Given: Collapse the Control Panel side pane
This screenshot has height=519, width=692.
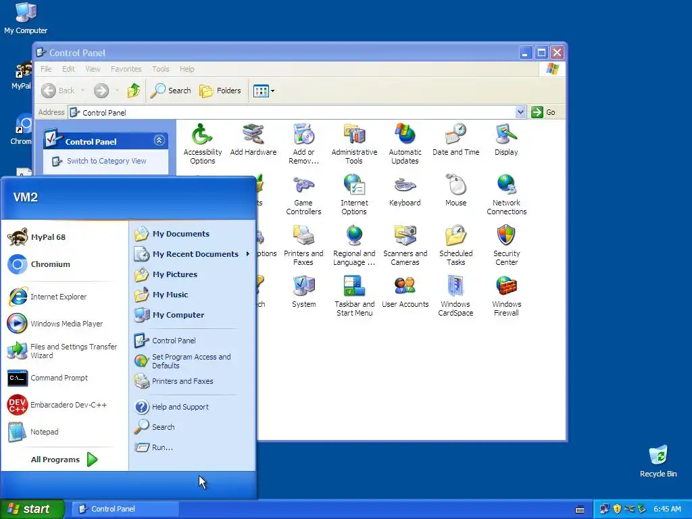Looking at the screenshot, I should pyautogui.click(x=159, y=141).
